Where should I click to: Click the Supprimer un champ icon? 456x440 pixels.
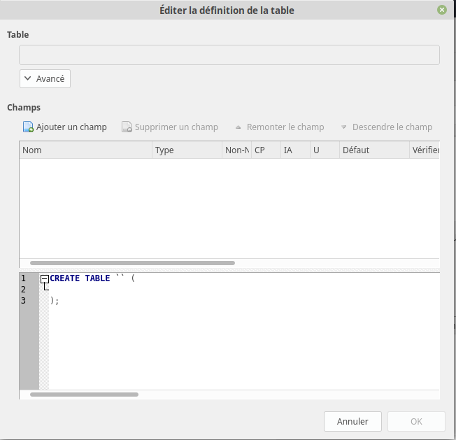click(127, 127)
